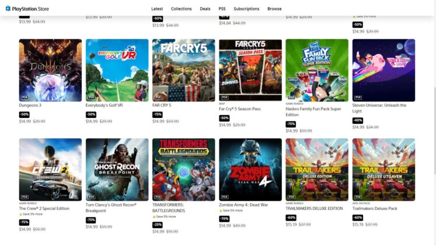Select the FAR CRY 5 game thumbnail

183,70
